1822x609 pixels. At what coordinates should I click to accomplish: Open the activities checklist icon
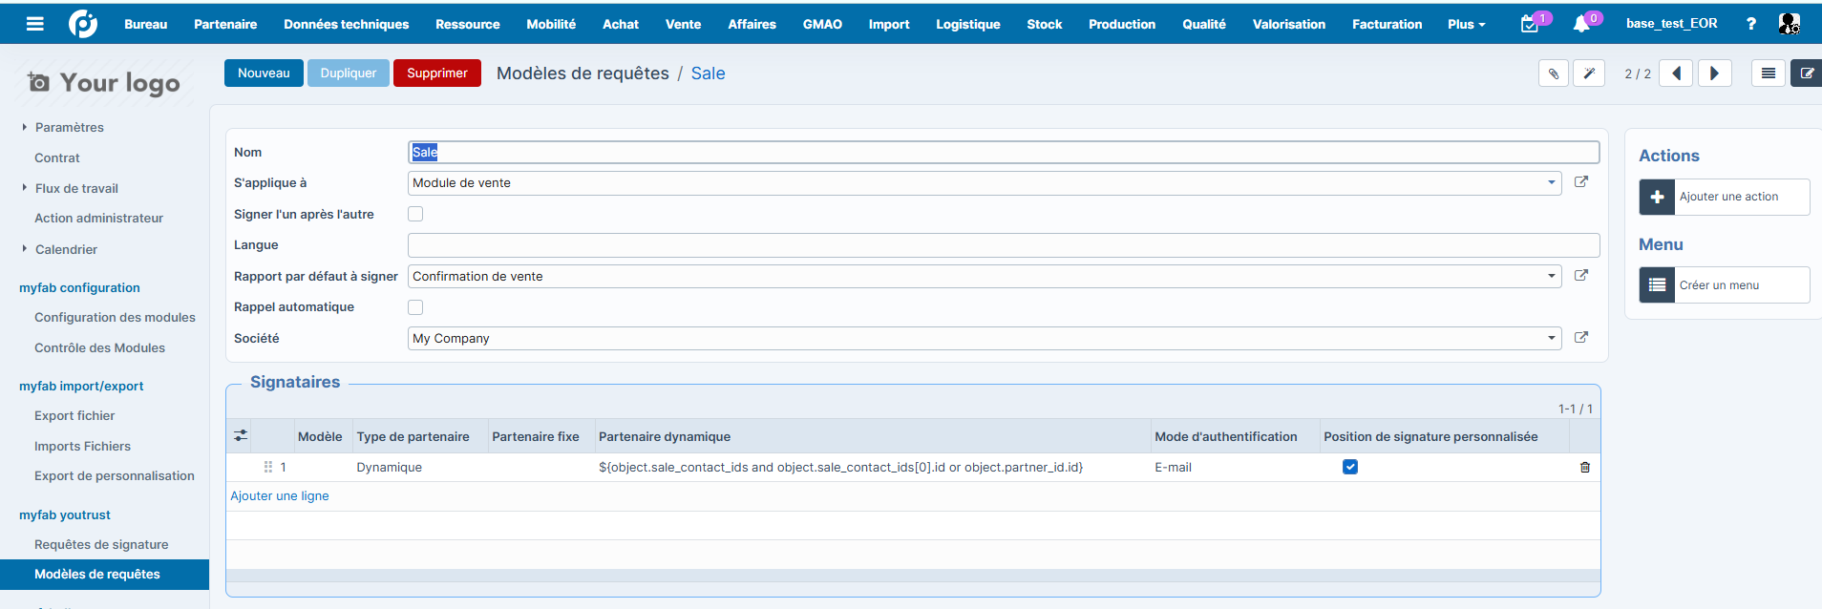coord(1530,24)
